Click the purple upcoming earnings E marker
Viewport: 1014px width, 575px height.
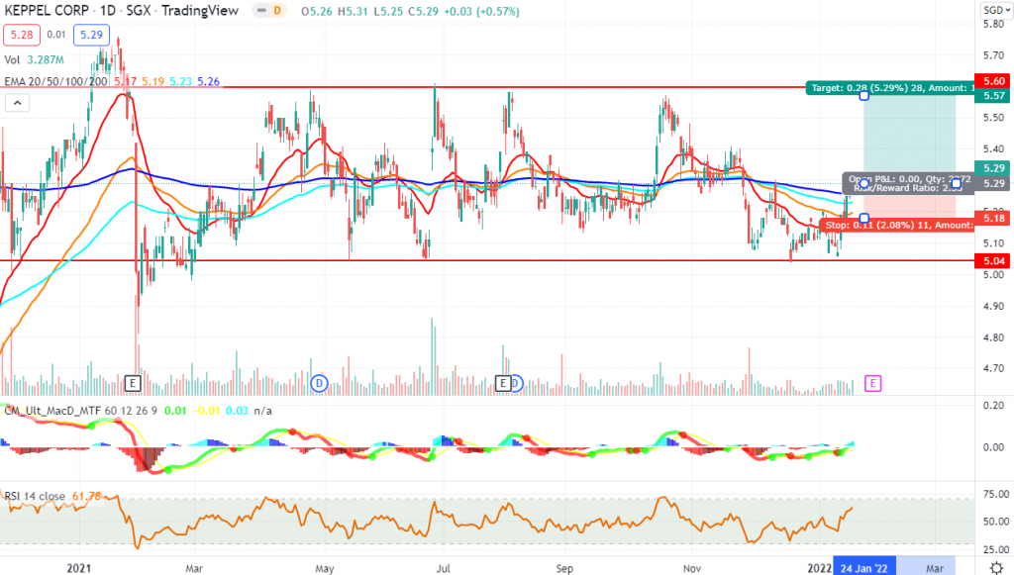click(x=873, y=383)
